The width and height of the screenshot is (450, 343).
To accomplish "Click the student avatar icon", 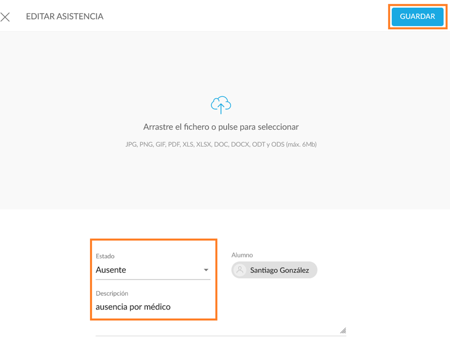I will (240, 270).
